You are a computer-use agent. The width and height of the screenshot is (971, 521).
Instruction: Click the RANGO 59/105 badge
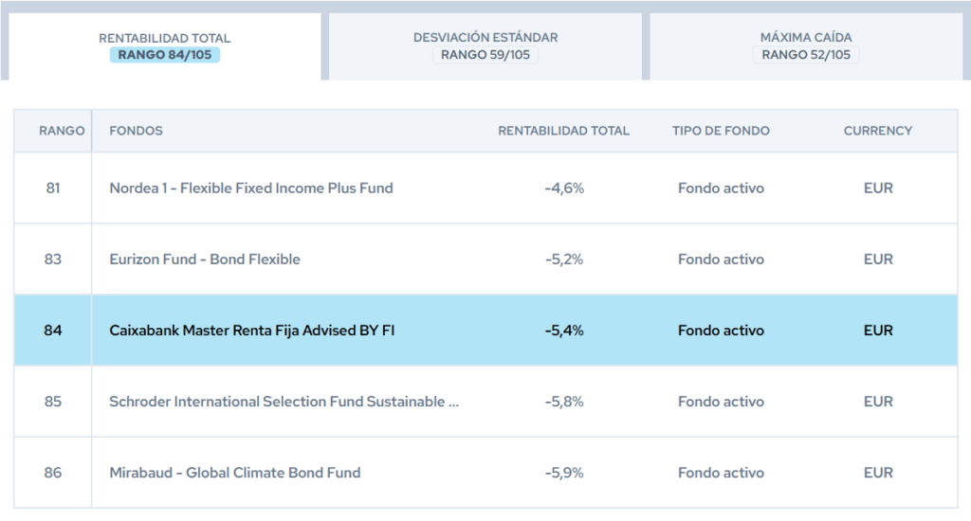click(x=485, y=54)
